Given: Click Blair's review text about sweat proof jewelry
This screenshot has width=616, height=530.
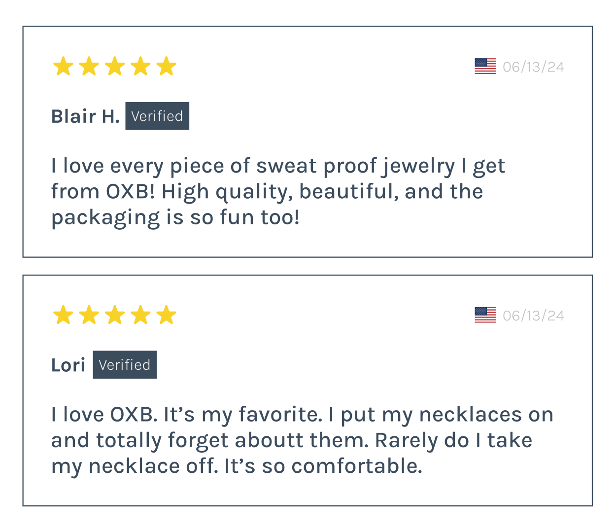Looking at the screenshot, I should click(x=278, y=192).
